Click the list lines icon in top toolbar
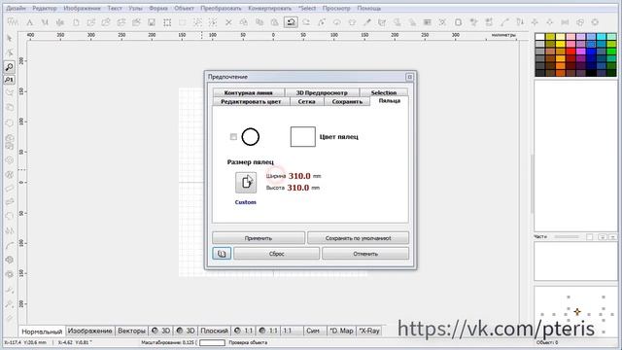622x350 pixels. click(x=428, y=22)
